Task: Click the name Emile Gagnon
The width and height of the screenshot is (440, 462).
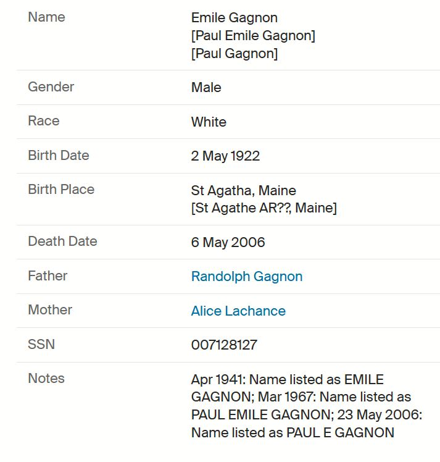Action: point(235,18)
